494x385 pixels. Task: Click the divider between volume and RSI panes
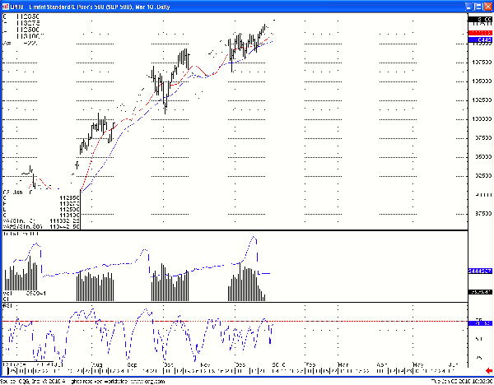tap(231, 302)
